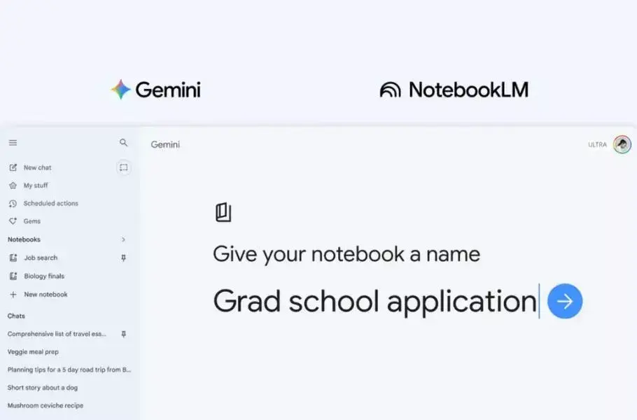Screen dimensions: 637x420
Task: Click the NotebookLM logo icon
Action: coord(392,89)
